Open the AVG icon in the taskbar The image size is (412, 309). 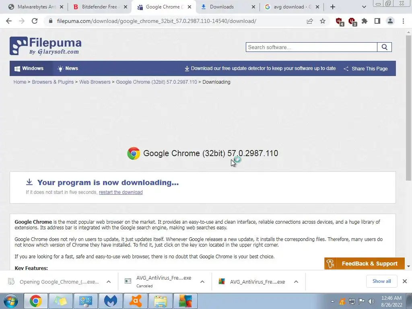[x=185, y=301]
